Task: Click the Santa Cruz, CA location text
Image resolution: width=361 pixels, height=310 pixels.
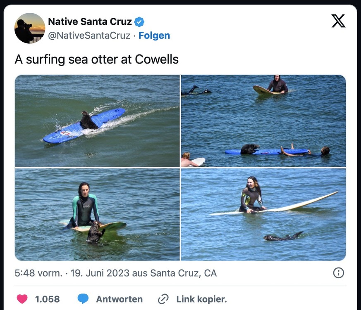Action: tap(183, 273)
